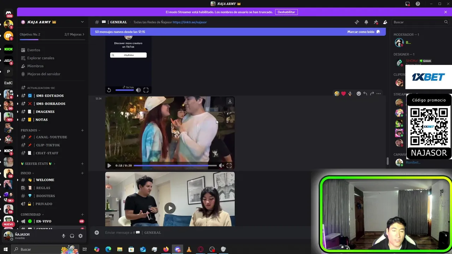Viewport: 452px width, 254px height.
Task: React with laughing emoji on message
Action: pos(337,93)
